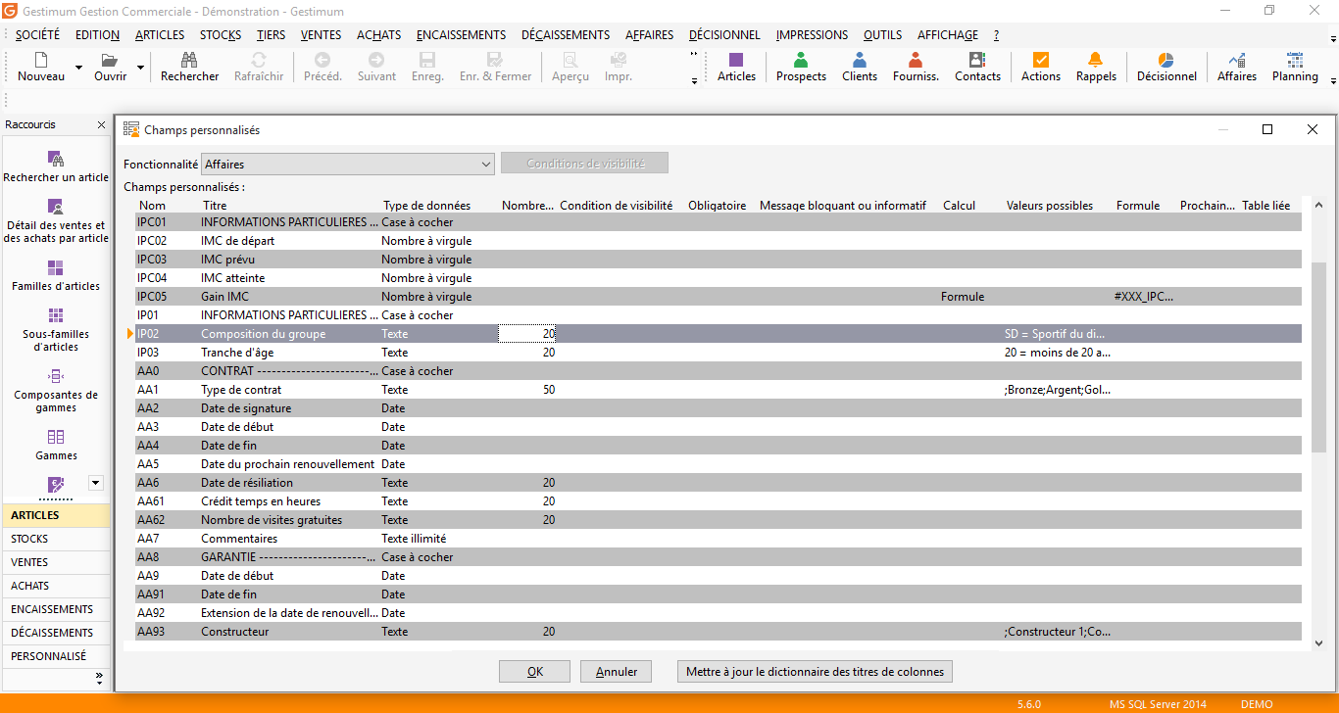1339x713 pixels.
Task: Click the Suivant arrow icon
Action: [376, 60]
